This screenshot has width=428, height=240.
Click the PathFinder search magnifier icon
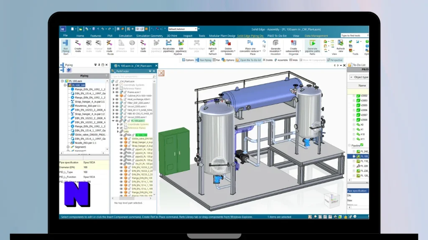point(154,77)
